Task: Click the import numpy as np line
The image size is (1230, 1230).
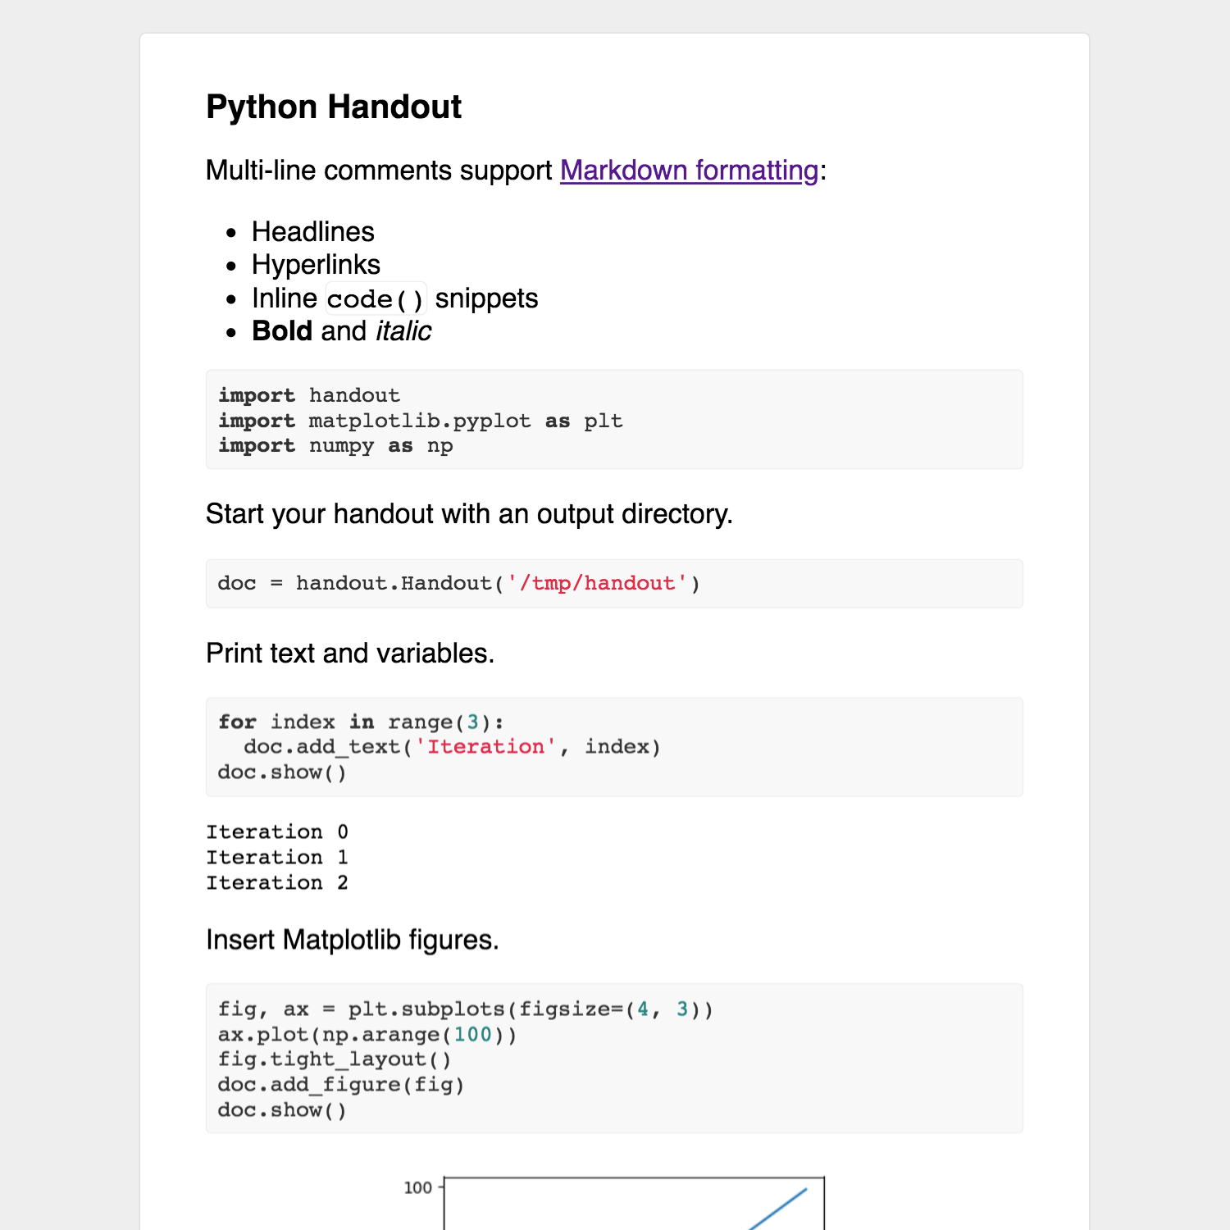Action: [x=335, y=446]
